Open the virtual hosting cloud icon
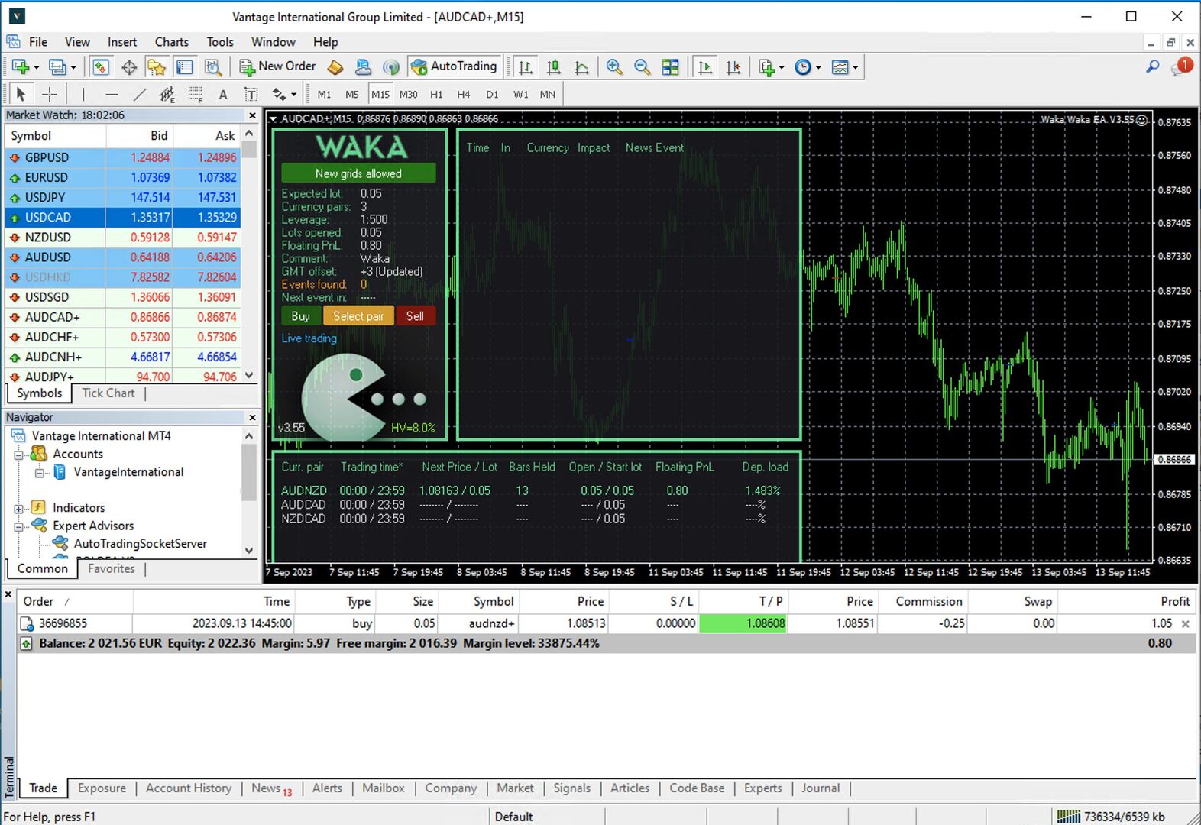The image size is (1201, 825). pos(364,67)
